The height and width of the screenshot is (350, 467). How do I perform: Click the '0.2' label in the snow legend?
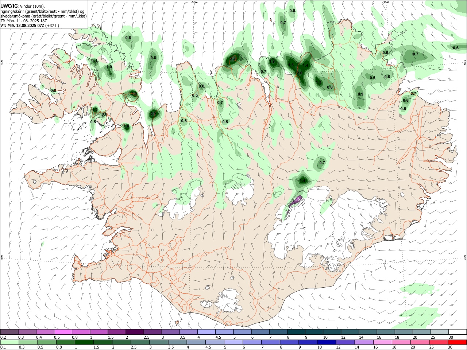tap(3, 337)
